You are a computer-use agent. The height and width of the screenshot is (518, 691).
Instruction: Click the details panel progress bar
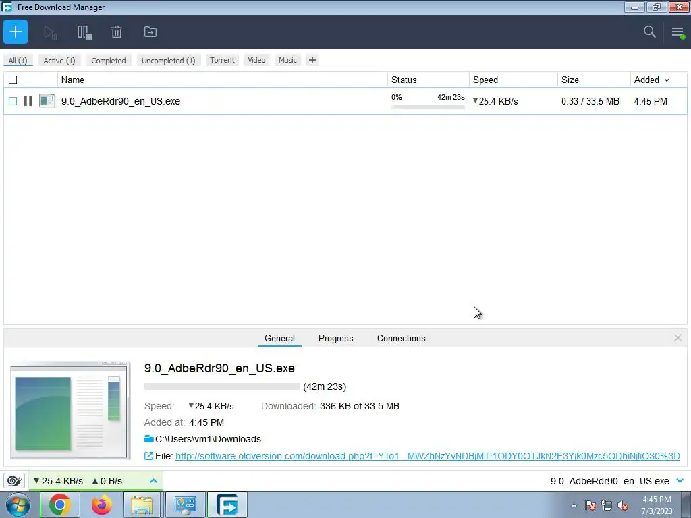(221, 386)
